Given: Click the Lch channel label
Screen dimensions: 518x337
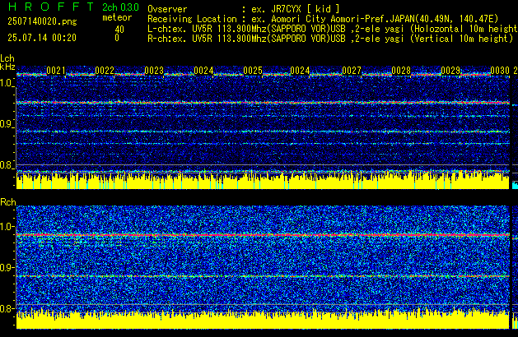Looking at the screenshot, I should coord(7,58).
